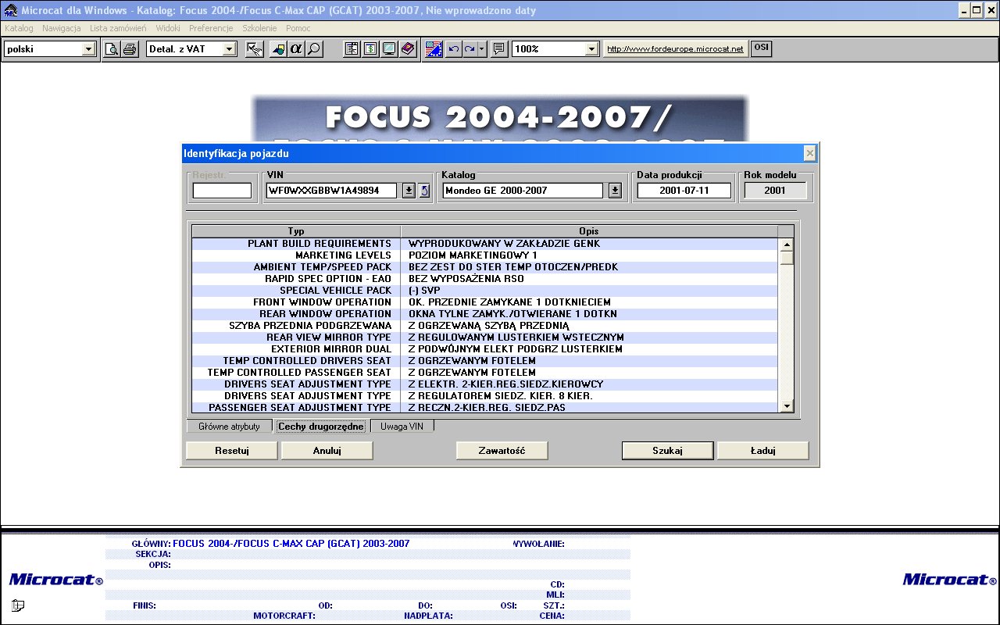The width and height of the screenshot is (1000, 625).
Task: Select the SZYBA PRZEDNIA PODGRZEWANA row
Action: click(485, 326)
